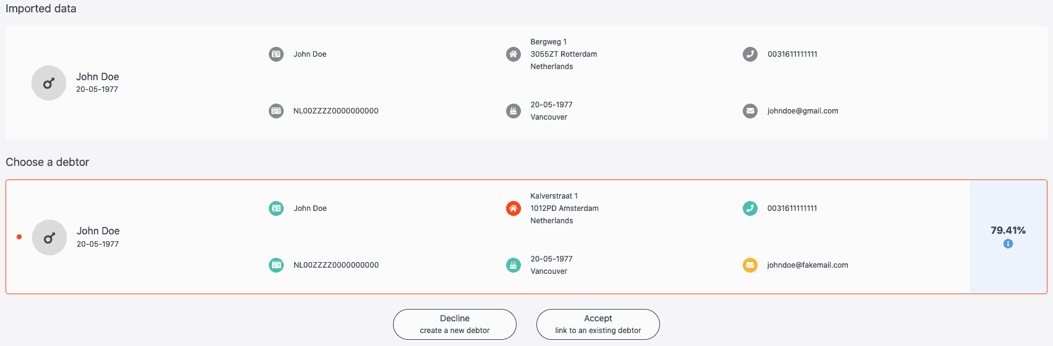Click the info icon under 79.41%

(x=1008, y=244)
